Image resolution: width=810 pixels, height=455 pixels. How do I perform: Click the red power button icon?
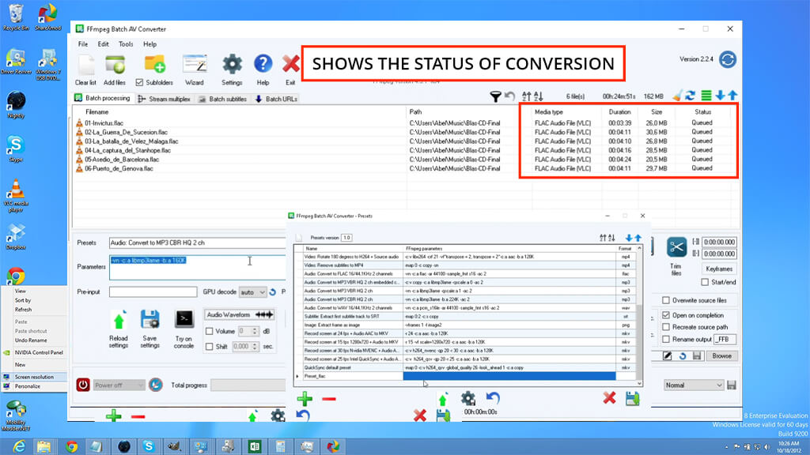(83, 385)
